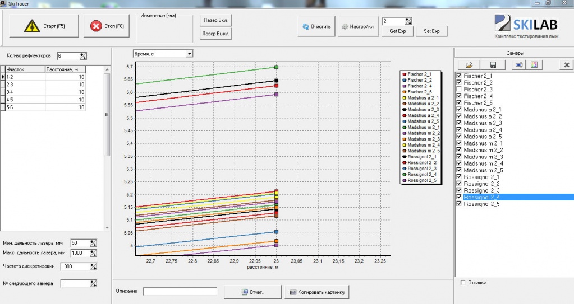Click the Участок column header

[25, 69]
